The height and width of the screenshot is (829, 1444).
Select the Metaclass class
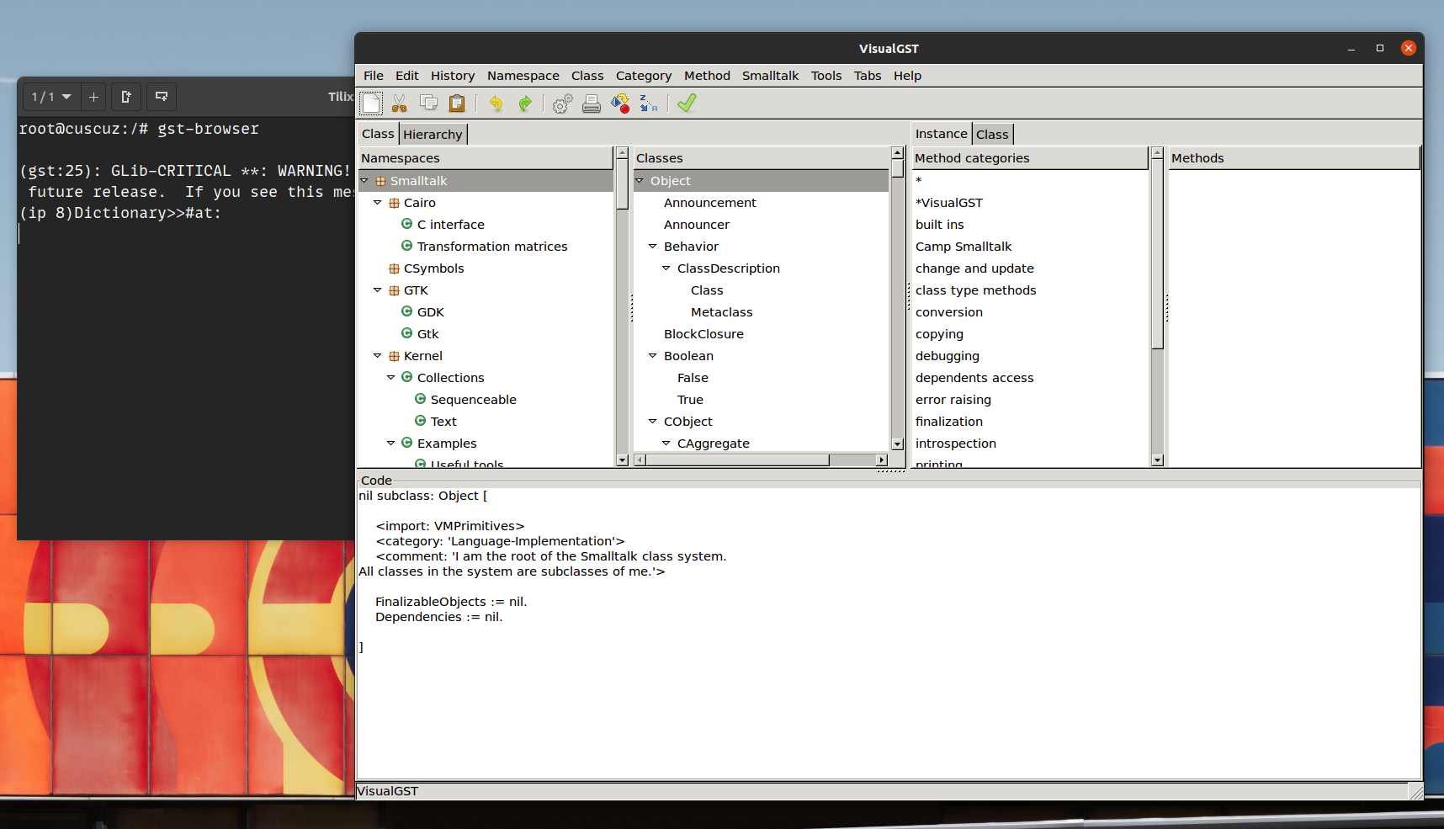tap(722, 312)
